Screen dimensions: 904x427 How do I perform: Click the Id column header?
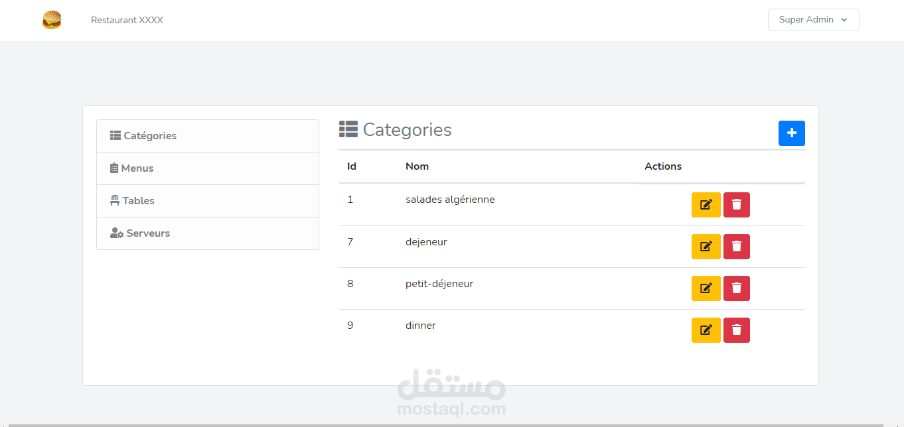click(x=352, y=166)
